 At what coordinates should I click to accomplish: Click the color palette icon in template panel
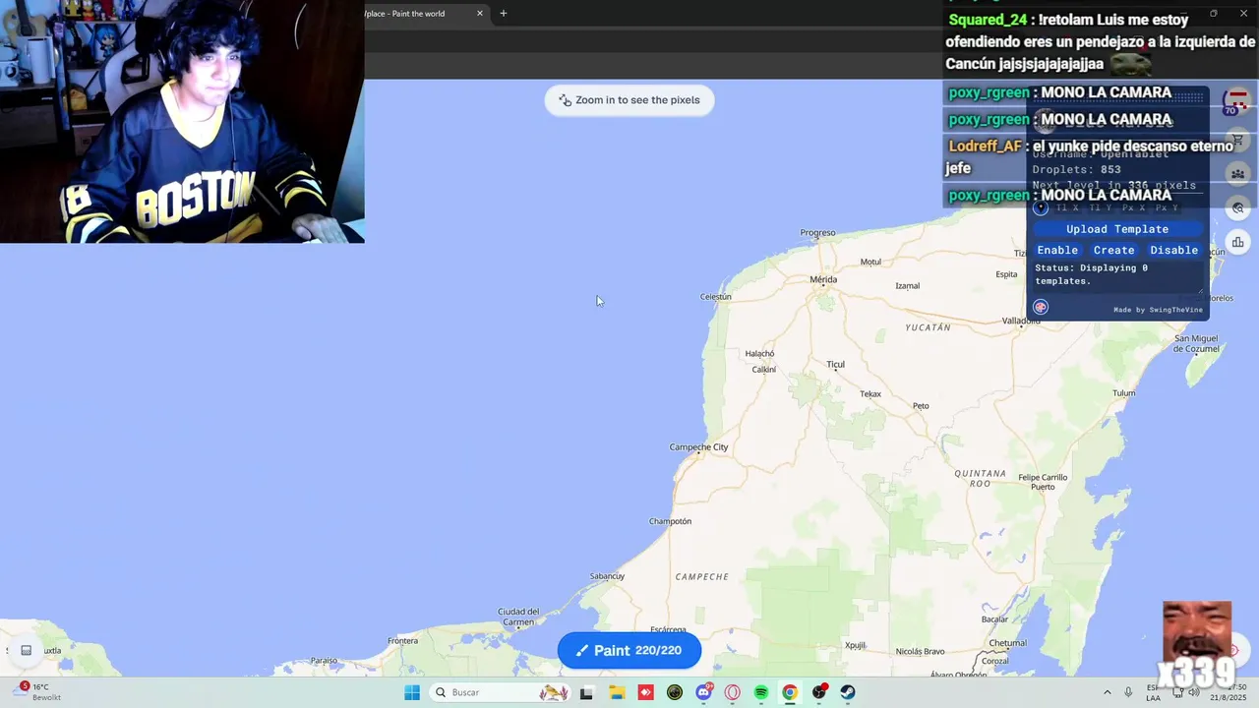[x=1041, y=307]
